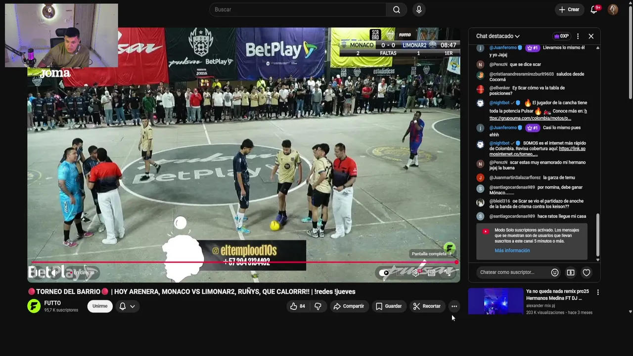The width and height of the screenshot is (633, 356).
Task: Like the video with thumbs up
Action: pyautogui.click(x=298, y=306)
